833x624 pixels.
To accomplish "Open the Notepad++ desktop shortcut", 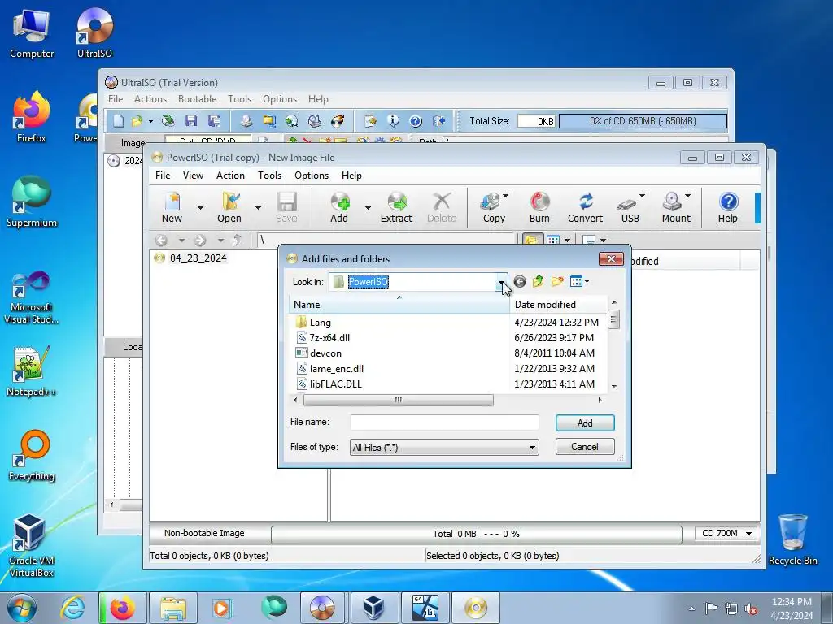I will (32, 371).
